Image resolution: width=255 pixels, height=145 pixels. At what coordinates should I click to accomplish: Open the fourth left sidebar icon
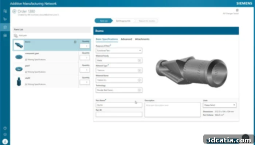[5, 36]
